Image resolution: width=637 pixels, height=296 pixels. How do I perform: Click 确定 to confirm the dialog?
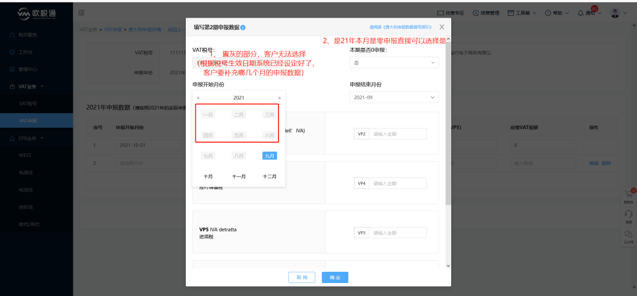coord(335,277)
